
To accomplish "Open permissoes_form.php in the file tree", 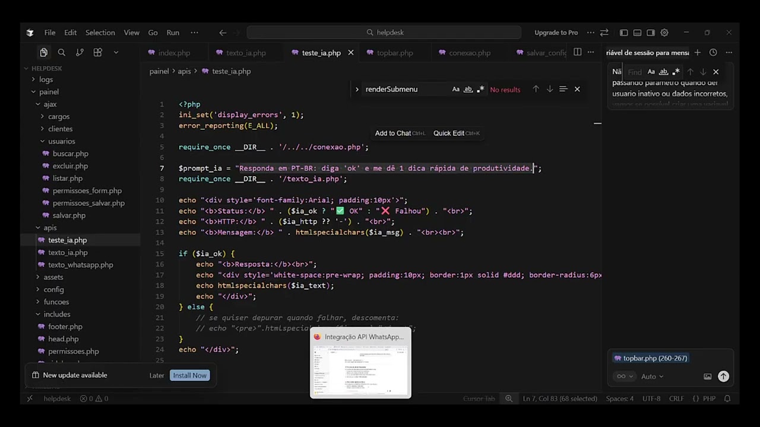I will pyautogui.click(x=87, y=190).
